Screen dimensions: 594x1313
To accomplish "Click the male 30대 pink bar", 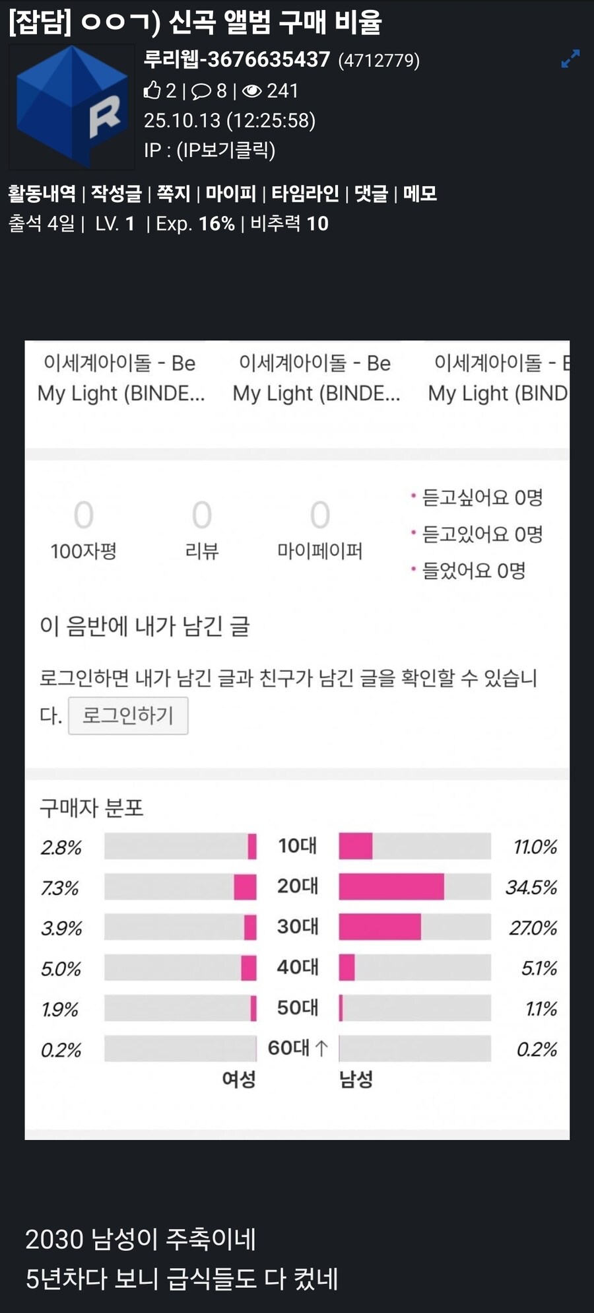I will (x=379, y=927).
